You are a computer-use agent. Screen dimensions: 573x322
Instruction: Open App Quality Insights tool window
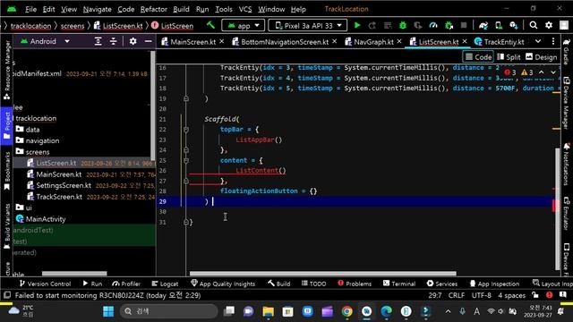coord(223,284)
